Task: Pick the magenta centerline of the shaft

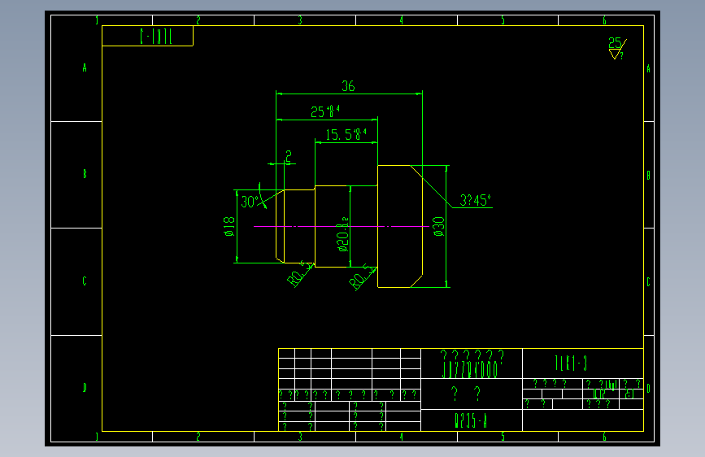Action: click(x=342, y=226)
